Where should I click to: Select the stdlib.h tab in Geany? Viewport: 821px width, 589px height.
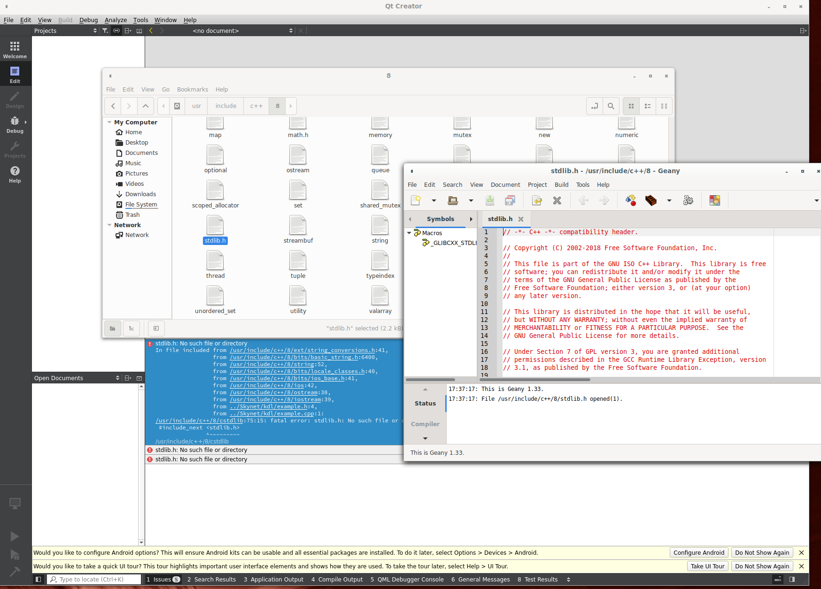(x=500, y=219)
